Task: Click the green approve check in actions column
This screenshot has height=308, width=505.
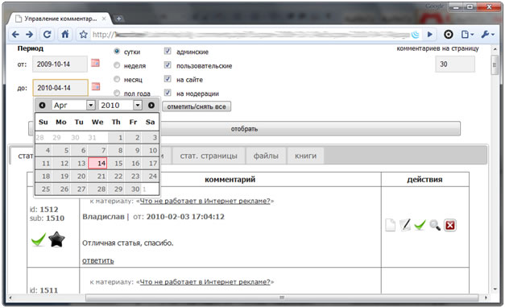Action: click(420, 225)
